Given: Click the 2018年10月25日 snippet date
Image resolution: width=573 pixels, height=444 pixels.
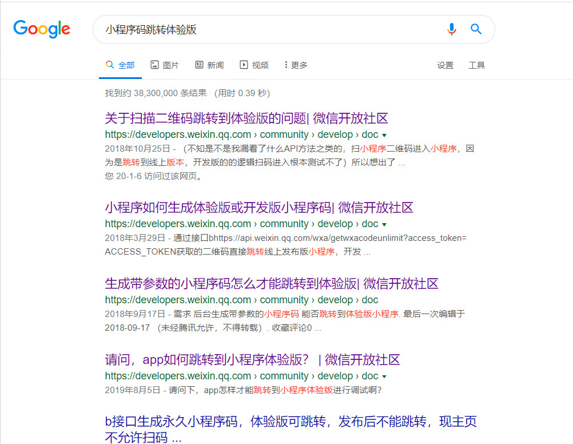Looking at the screenshot, I should 137,149.
